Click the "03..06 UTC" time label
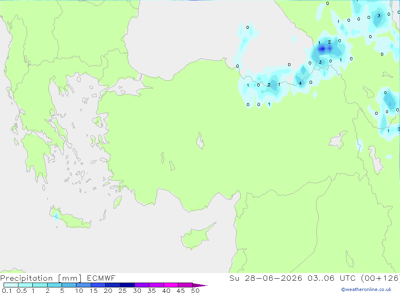The image size is (400, 293). (331, 278)
